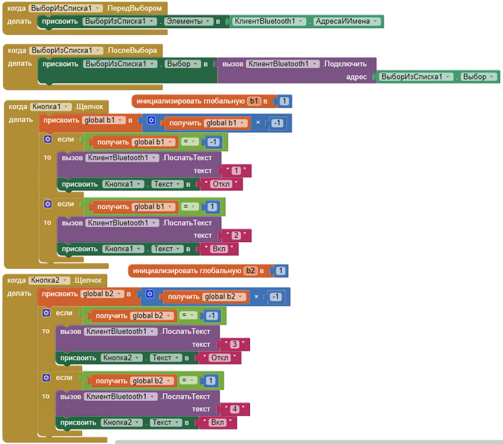Edit comparison value 1 in b2 condition
Image resolution: width=503 pixels, height=444 pixels.
[x=211, y=381]
